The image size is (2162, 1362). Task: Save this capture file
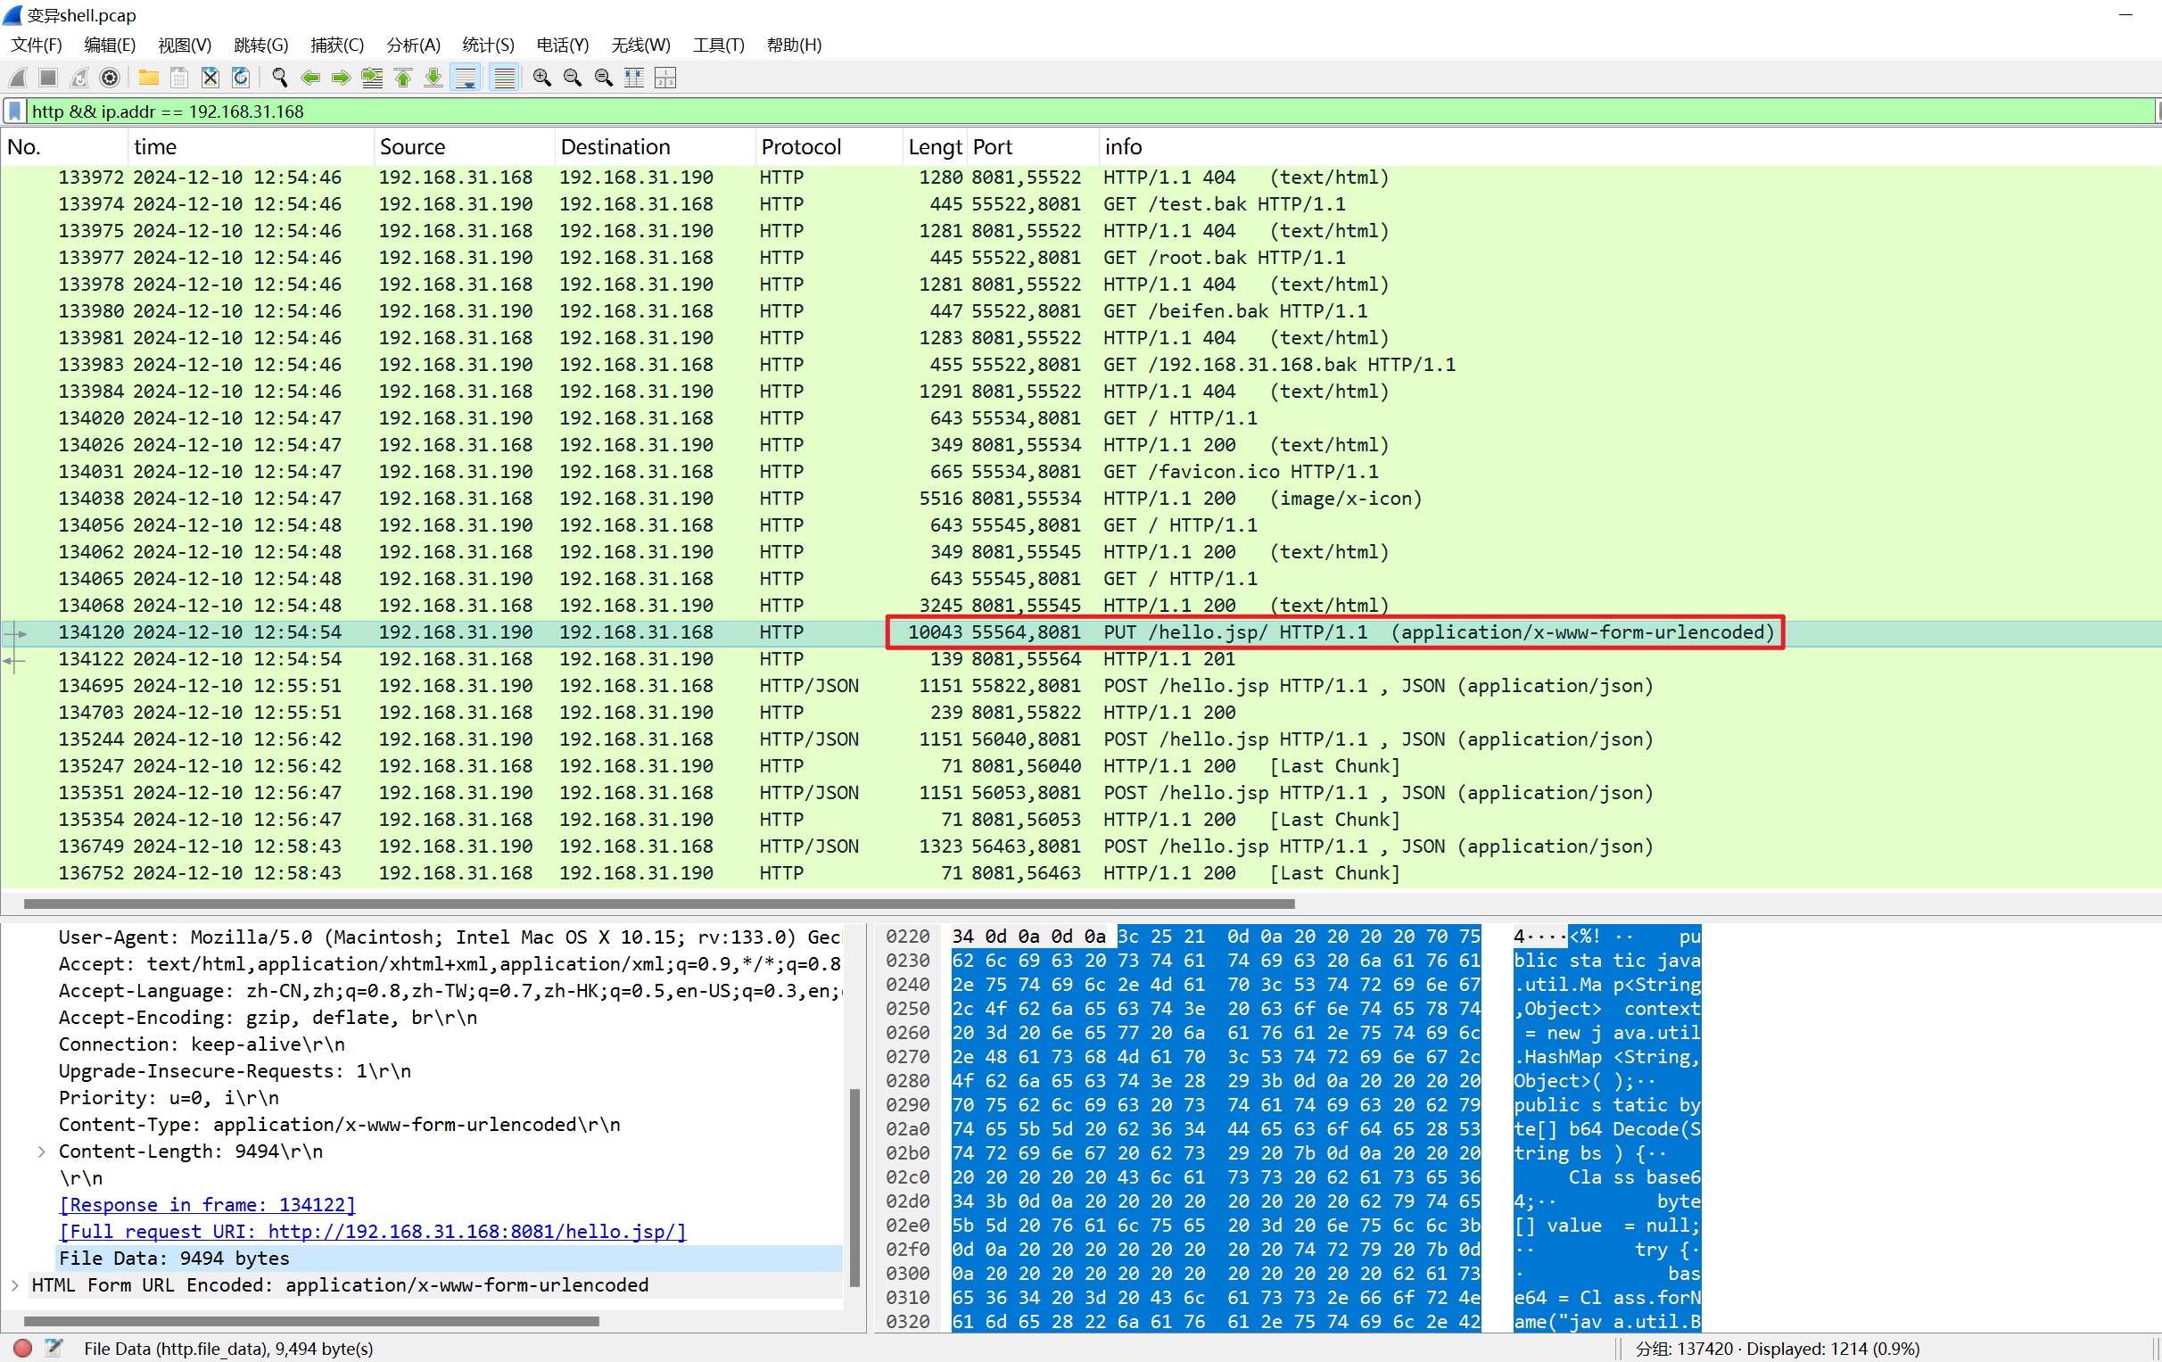point(179,78)
